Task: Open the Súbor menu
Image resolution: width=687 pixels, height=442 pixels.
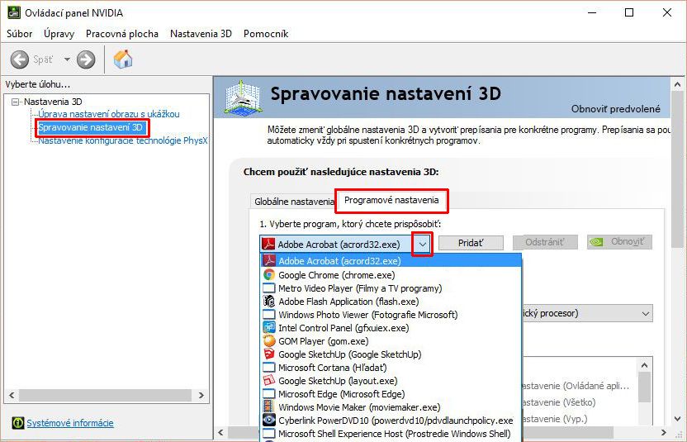Action: (19, 34)
